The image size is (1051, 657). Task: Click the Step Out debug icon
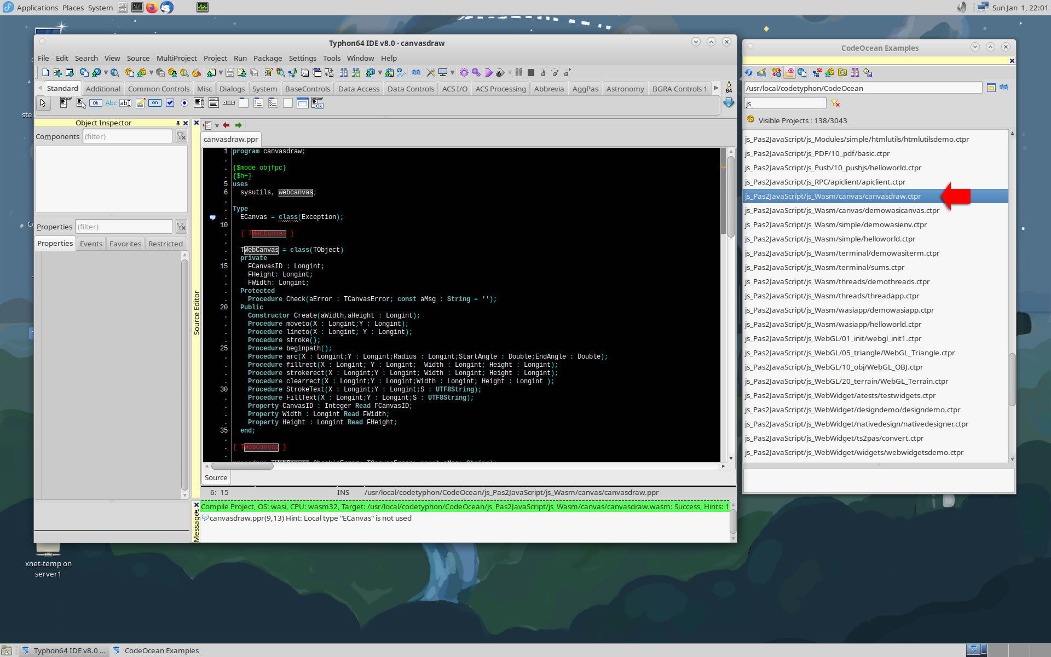(568, 72)
